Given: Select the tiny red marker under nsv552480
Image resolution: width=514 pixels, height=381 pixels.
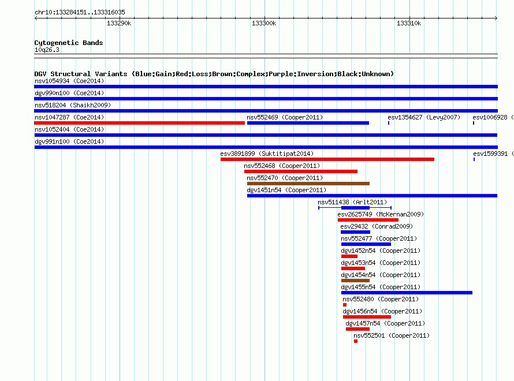Looking at the screenshot, I should click(x=345, y=305).
